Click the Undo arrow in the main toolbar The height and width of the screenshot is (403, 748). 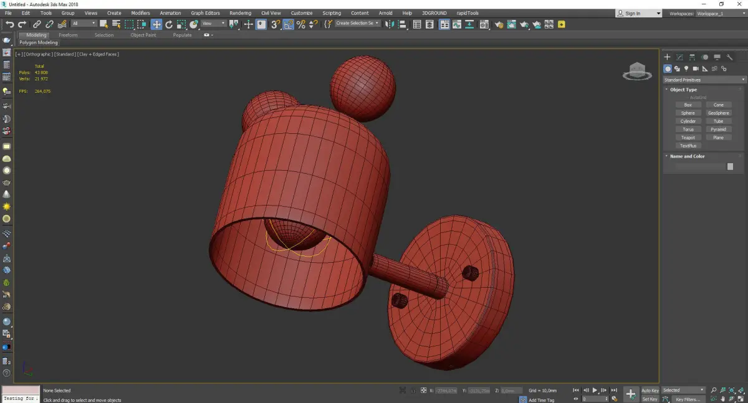pos(9,24)
